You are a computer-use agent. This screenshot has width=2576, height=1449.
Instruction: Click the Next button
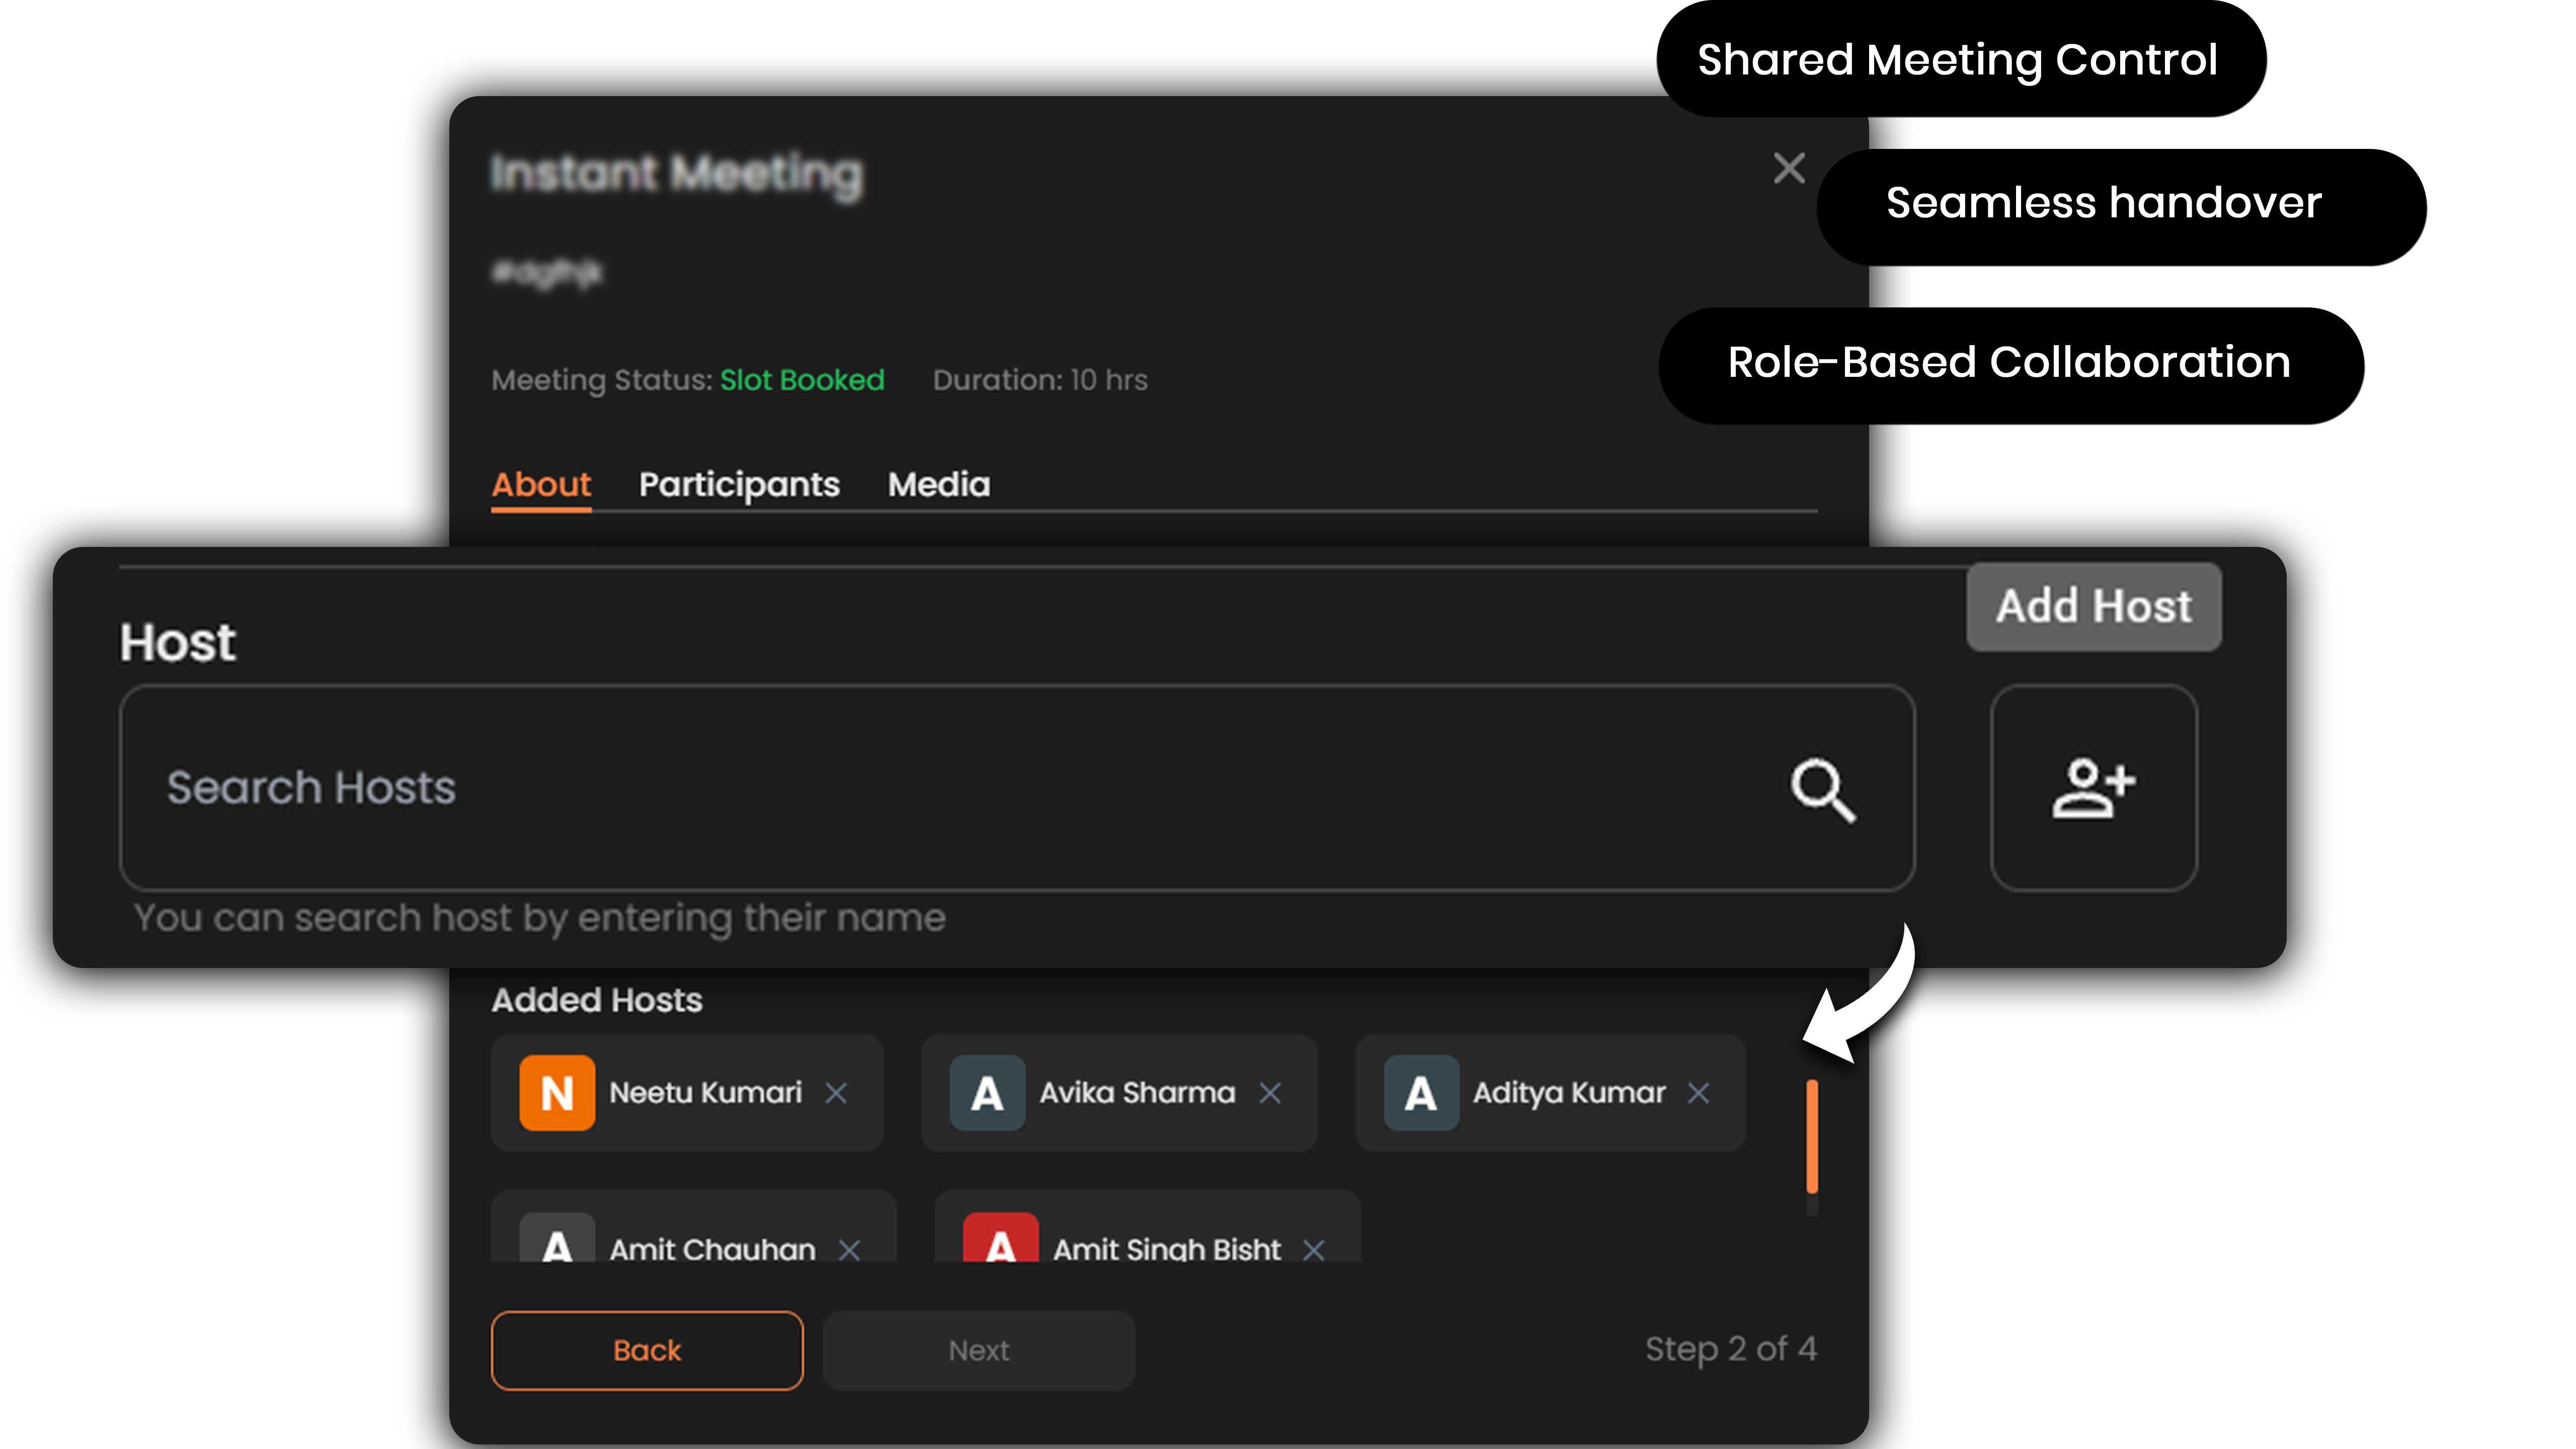coord(979,1350)
